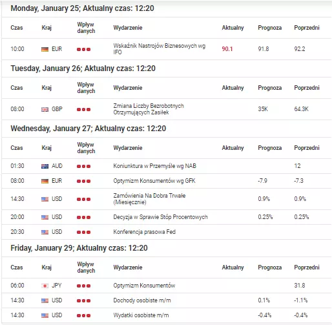Select the Optymizm Konsumentów JPY event
Viewport: 332px width, 325px height.
tap(144, 286)
